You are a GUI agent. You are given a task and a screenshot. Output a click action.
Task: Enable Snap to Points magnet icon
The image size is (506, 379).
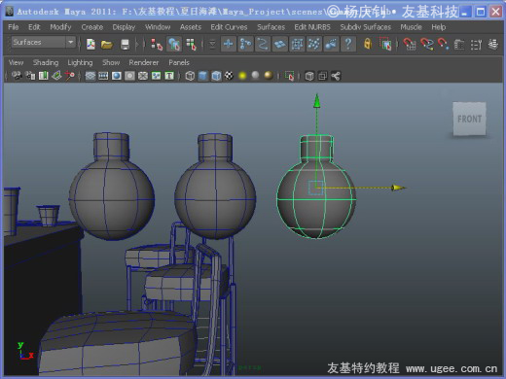(444, 44)
